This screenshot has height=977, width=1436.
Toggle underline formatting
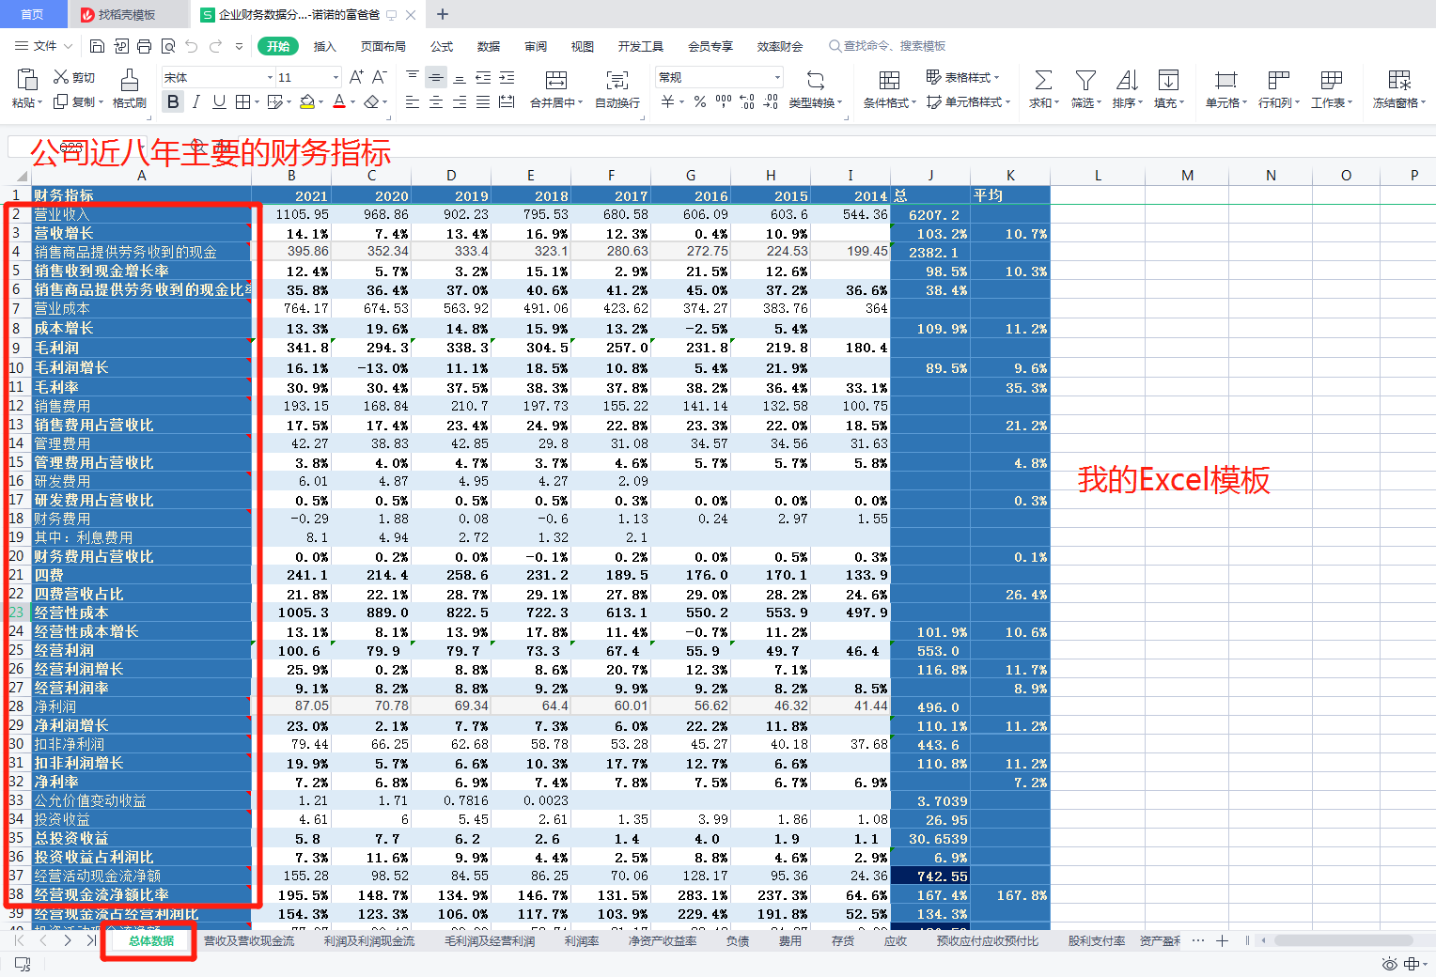coord(218,101)
